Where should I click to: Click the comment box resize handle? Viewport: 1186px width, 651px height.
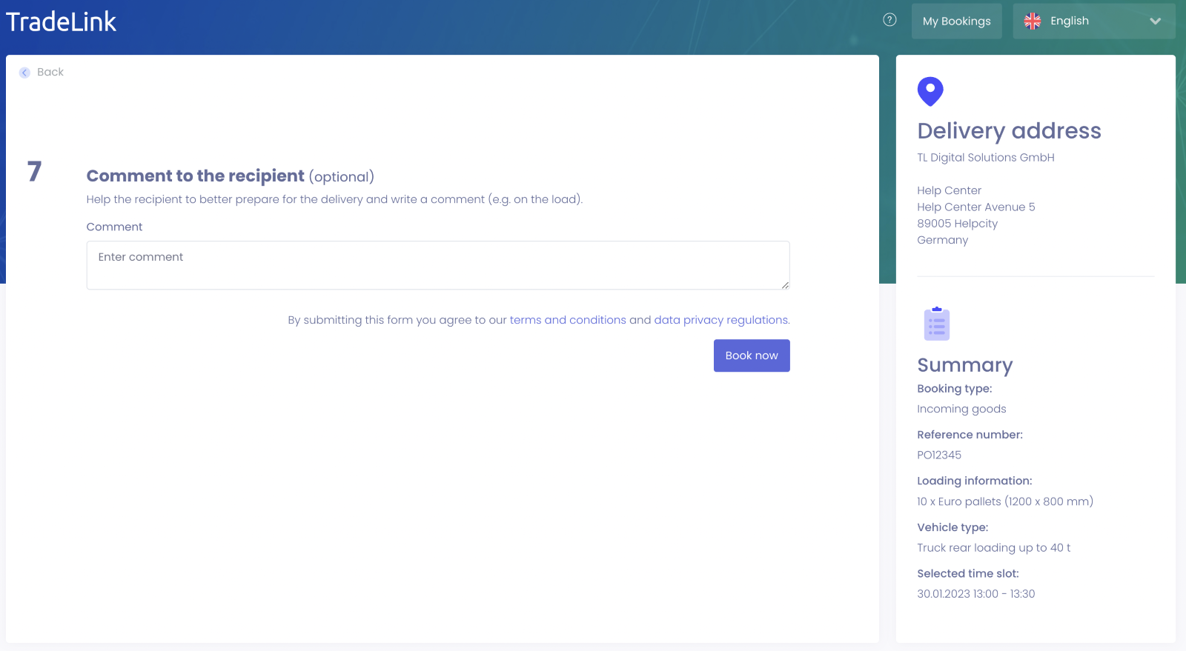pos(785,285)
